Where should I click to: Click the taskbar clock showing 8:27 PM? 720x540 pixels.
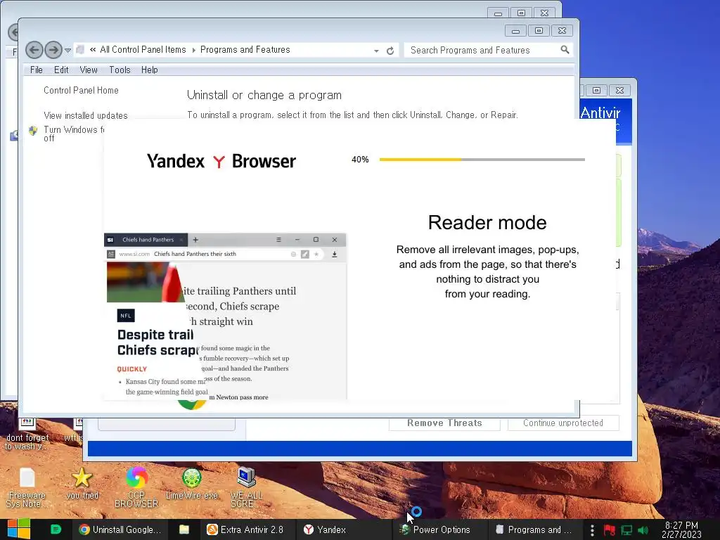click(x=681, y=530)
